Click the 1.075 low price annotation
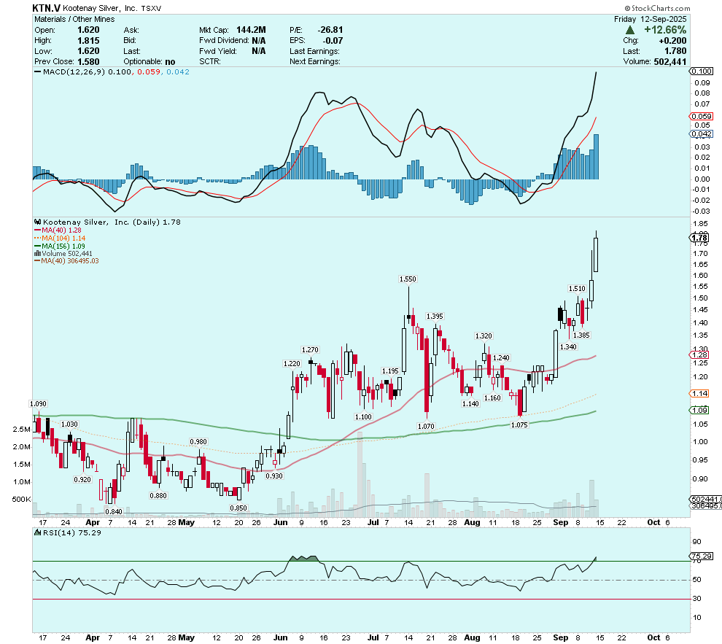The image size is (722, 644). (519, 425)
